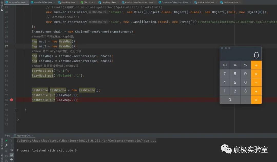Open the HashMap.java editor tab
Image resolution: width=277 pixels, height=162 pixels.
tap(68, 2)
